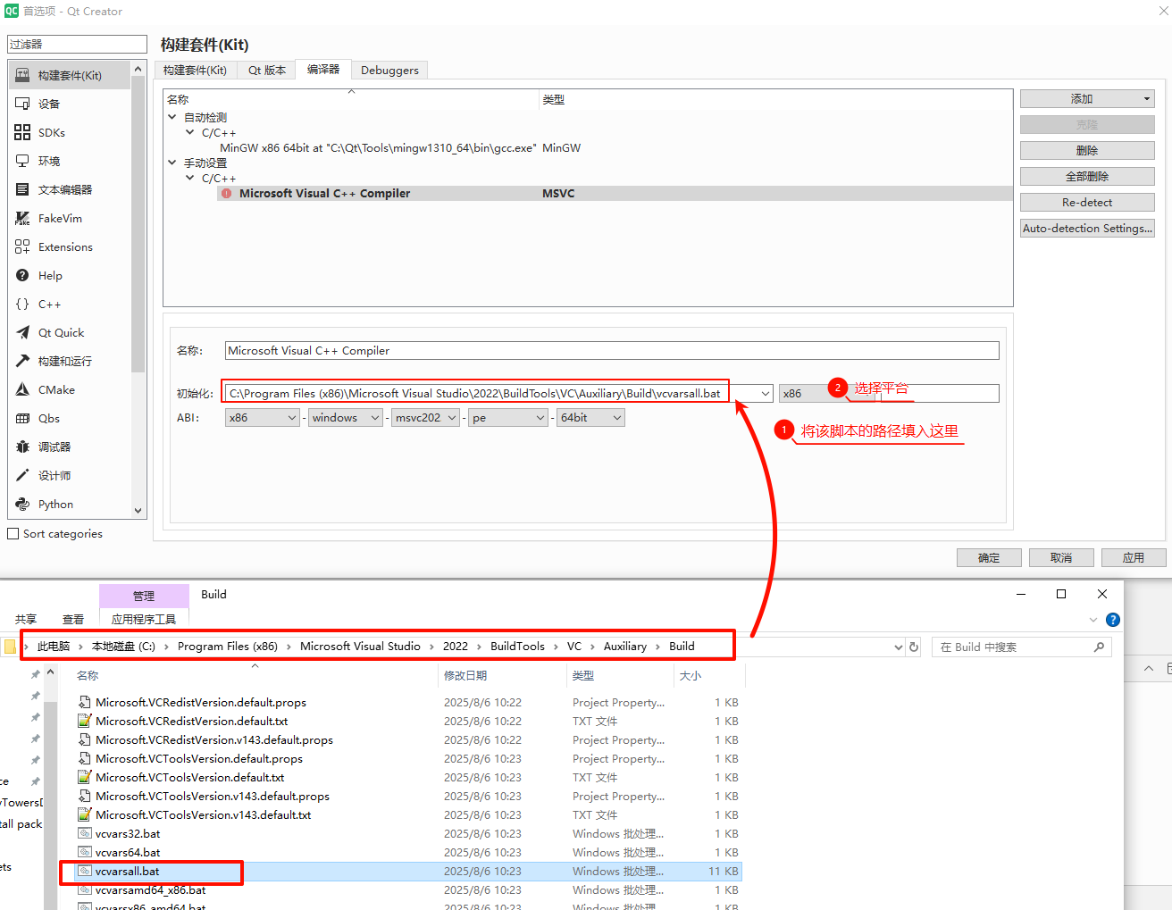This screenshot has height=910, width=1172.
Task: Open the 初始化 vcvarsall.bat path dropdown
Action: click(766, 393)
